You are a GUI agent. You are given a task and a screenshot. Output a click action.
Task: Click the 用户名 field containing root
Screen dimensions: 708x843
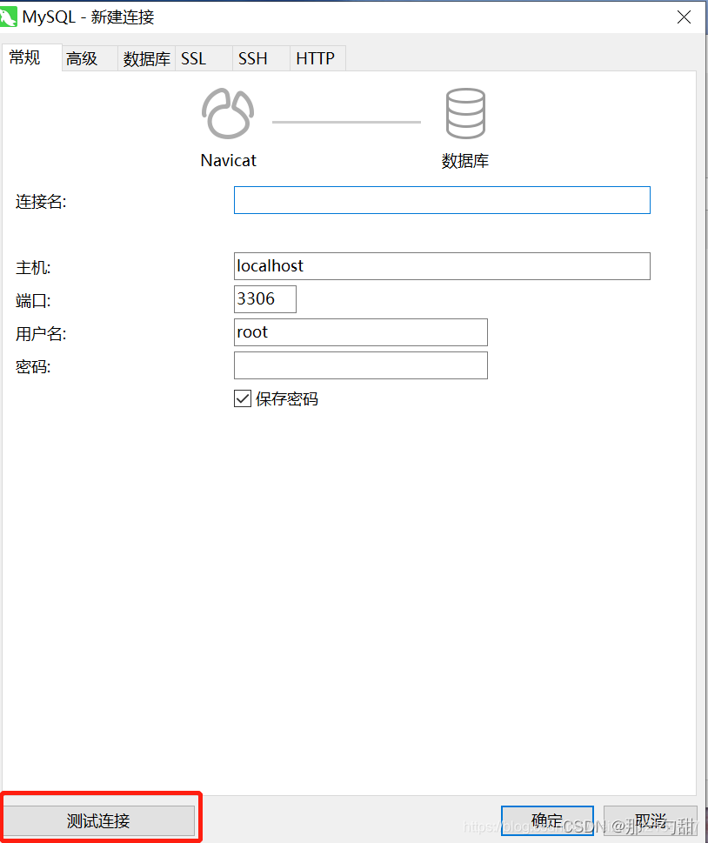click(x=361, y=332)
